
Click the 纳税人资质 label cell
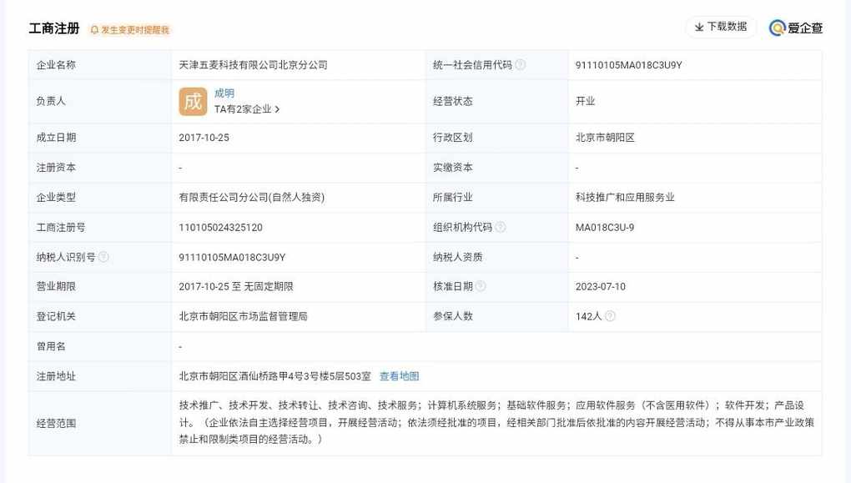496,257
